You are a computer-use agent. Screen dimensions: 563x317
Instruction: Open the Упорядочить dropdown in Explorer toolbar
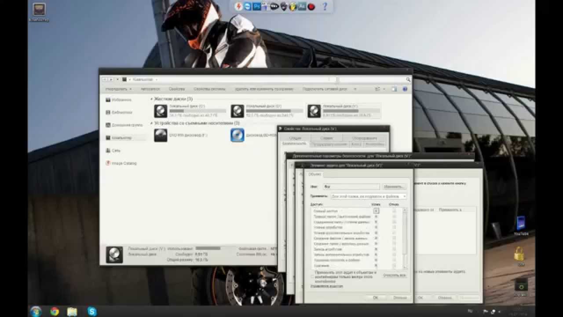pos(118,89)
